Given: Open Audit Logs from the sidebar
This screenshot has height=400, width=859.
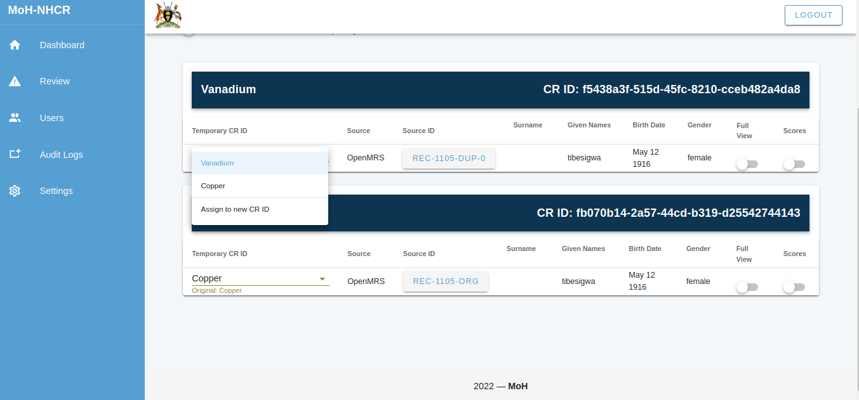Looking at the screenshot, I should click(x=61, y=155).
